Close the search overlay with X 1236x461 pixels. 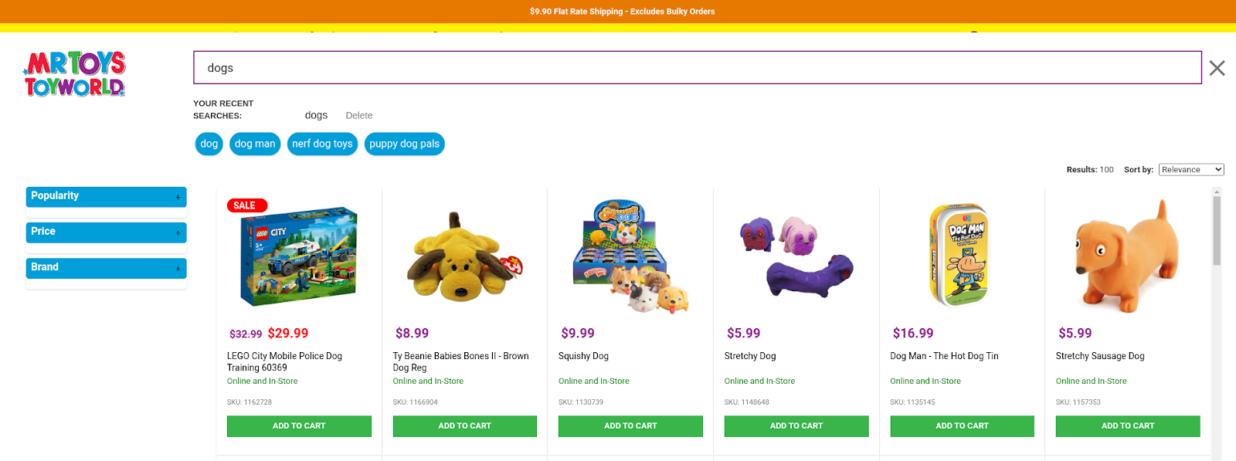click(x=1217, y=68)
